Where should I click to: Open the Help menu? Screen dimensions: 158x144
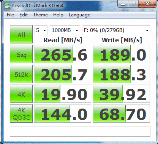58,15
